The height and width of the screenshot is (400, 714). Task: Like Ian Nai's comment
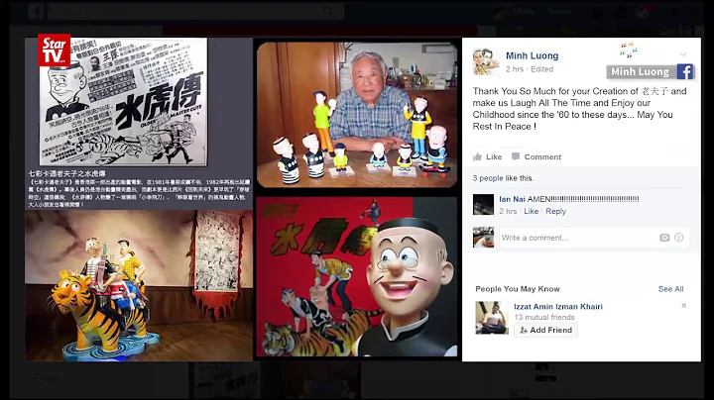tap(531, 211)
